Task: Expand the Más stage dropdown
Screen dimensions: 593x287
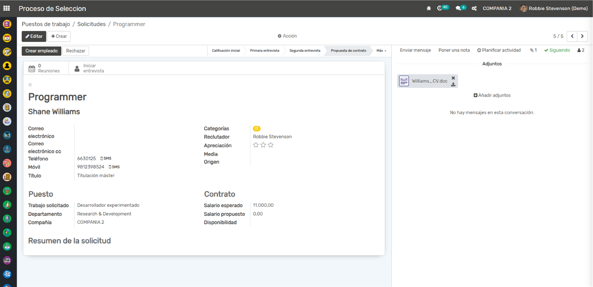Action: [381, 51]
